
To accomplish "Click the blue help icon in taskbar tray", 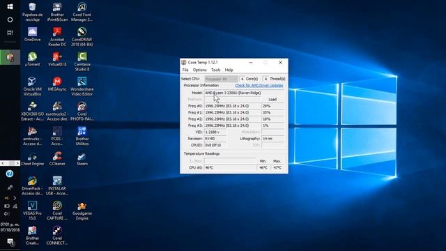I will click(x=10, y=174).
